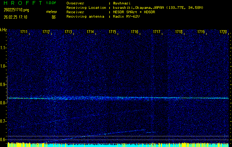Image resolution: width=232 pixels, height=147 pixels.
Task: Click the 26.02.25 17:10 date stamp
Action: 14,17
